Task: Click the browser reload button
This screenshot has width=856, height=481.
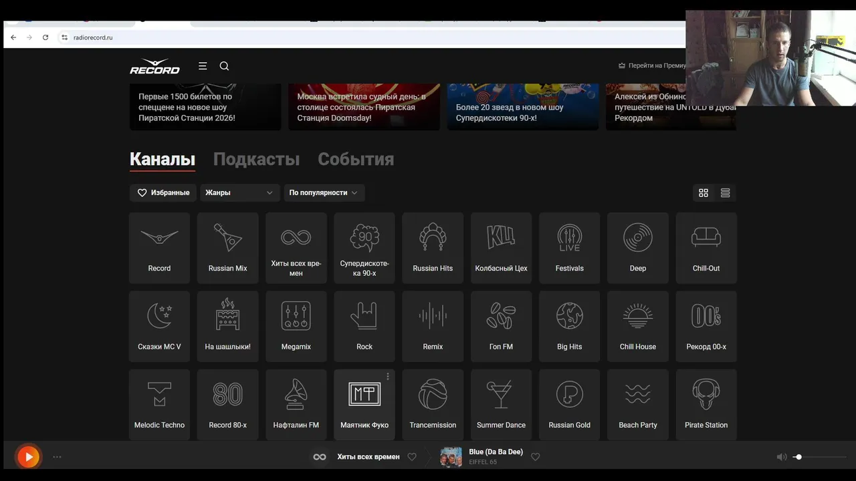Action: [45, 37]
